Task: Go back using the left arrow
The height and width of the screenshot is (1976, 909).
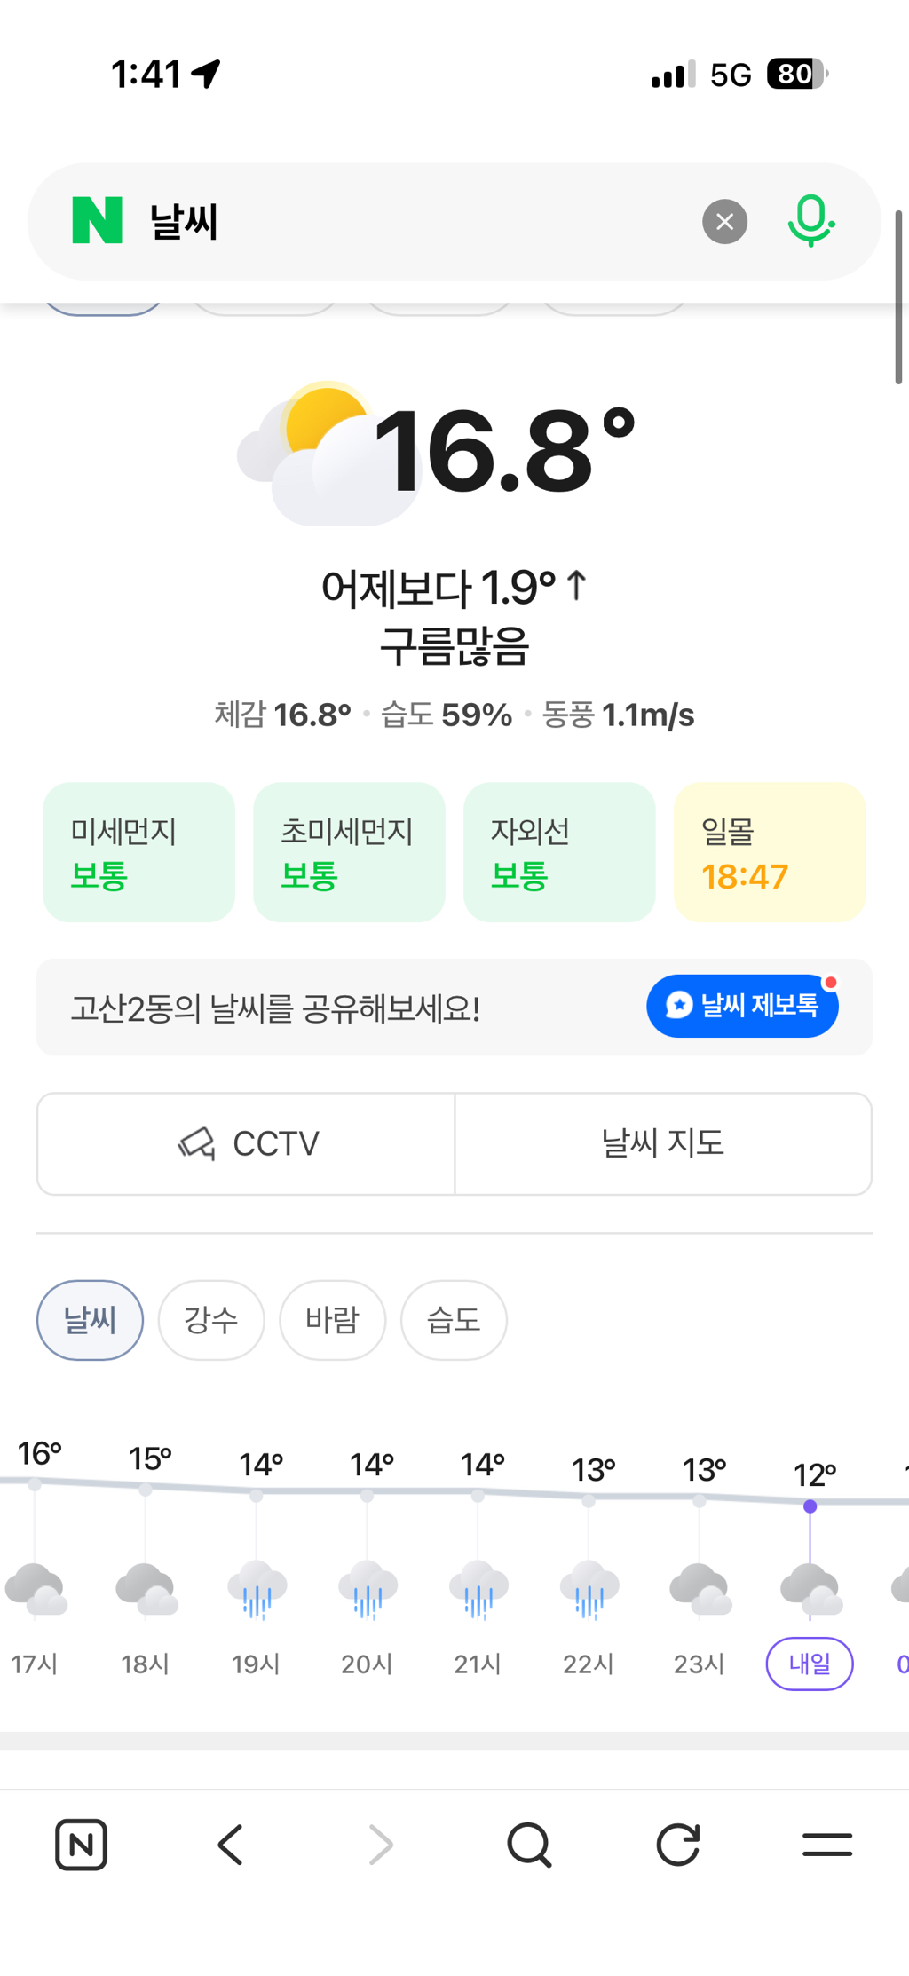Action: 231,1846
